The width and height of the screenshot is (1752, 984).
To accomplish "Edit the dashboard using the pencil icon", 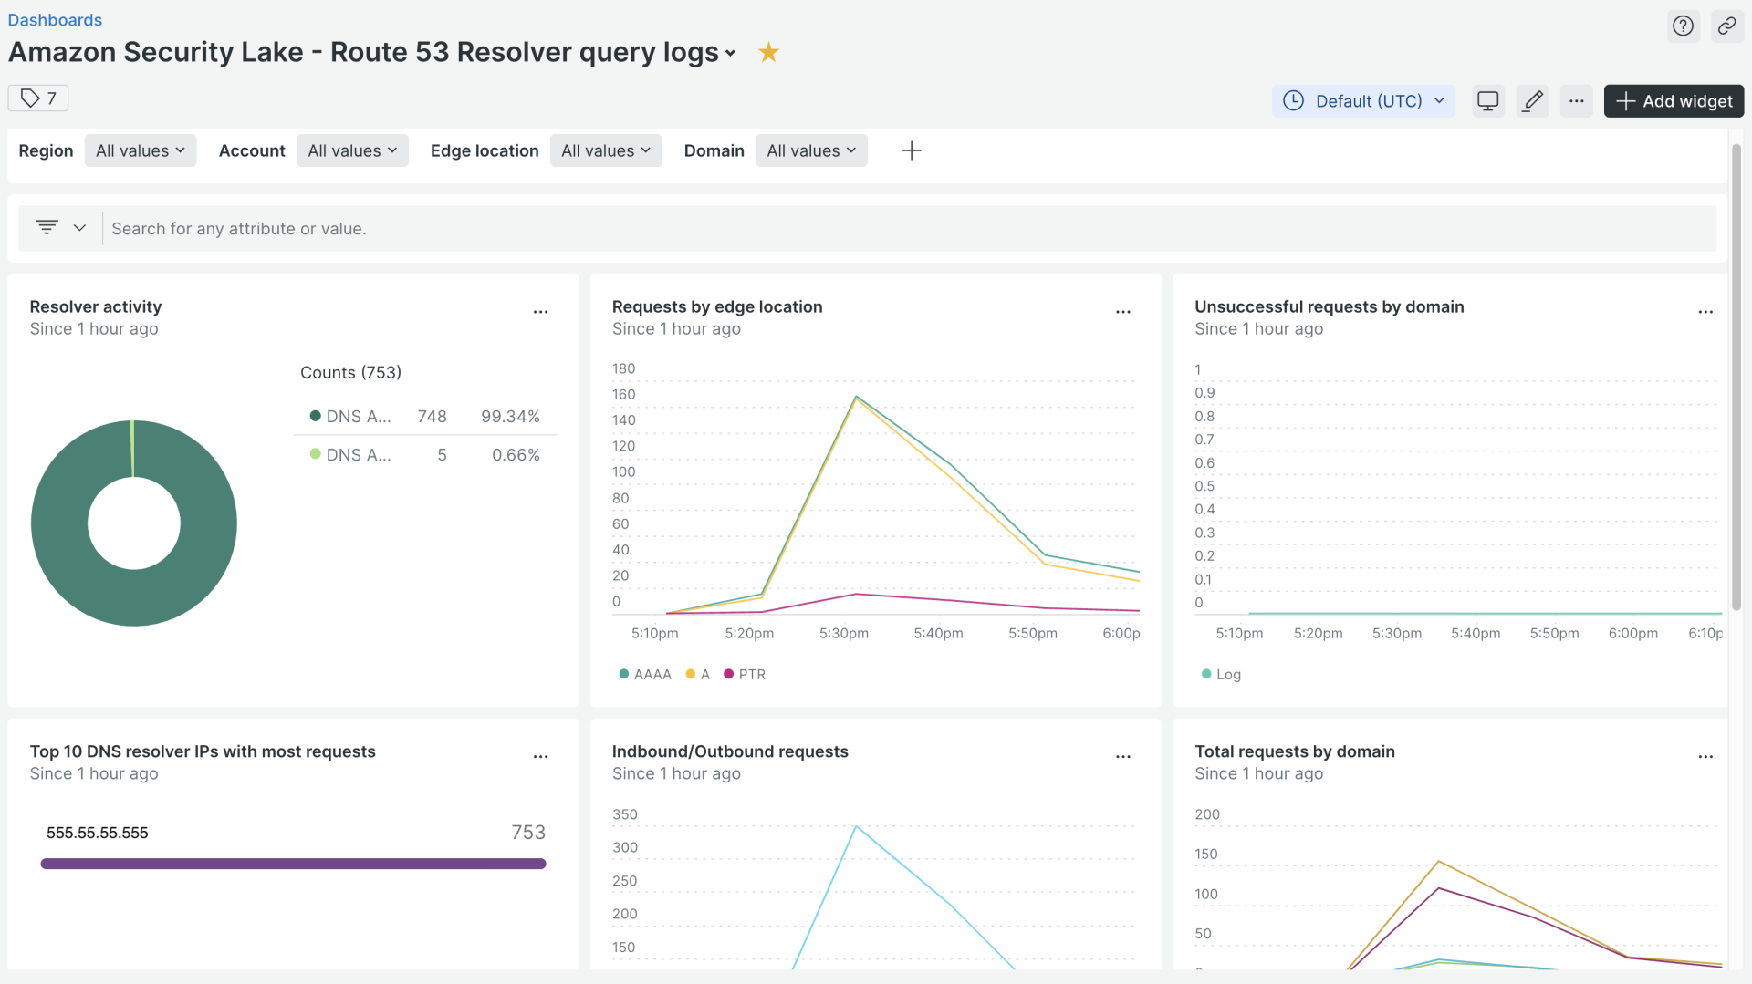I will tap(1533, 101).
